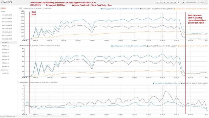This screenshot has height=118, width=209.
Task: Select the fourth time range button
Action: click(x=168, y=2)
